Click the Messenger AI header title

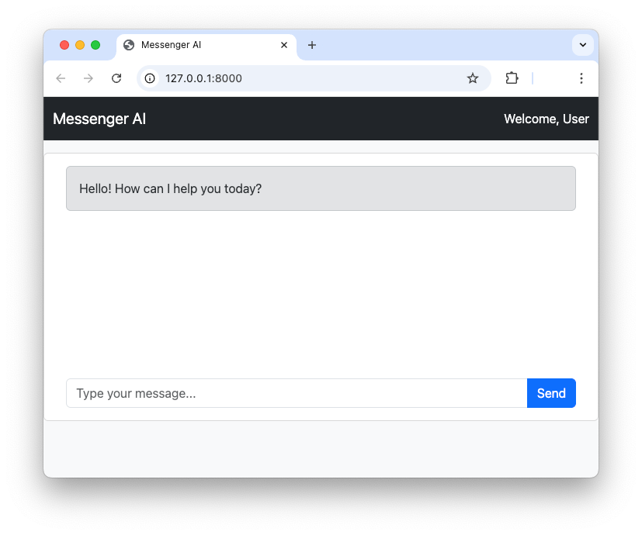(x=99, y=119)
